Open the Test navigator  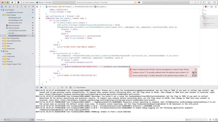(x=21, y=7)
